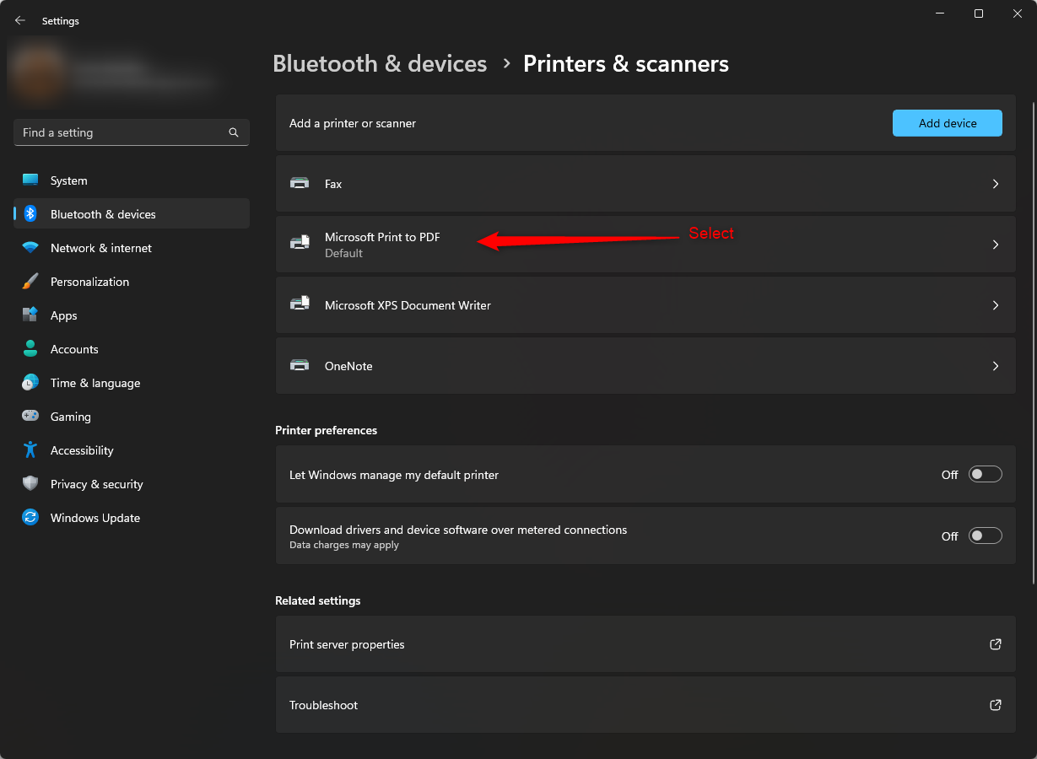Click the blurred user profile picture
Screen dimensions: 1037x759
[37, 73]
